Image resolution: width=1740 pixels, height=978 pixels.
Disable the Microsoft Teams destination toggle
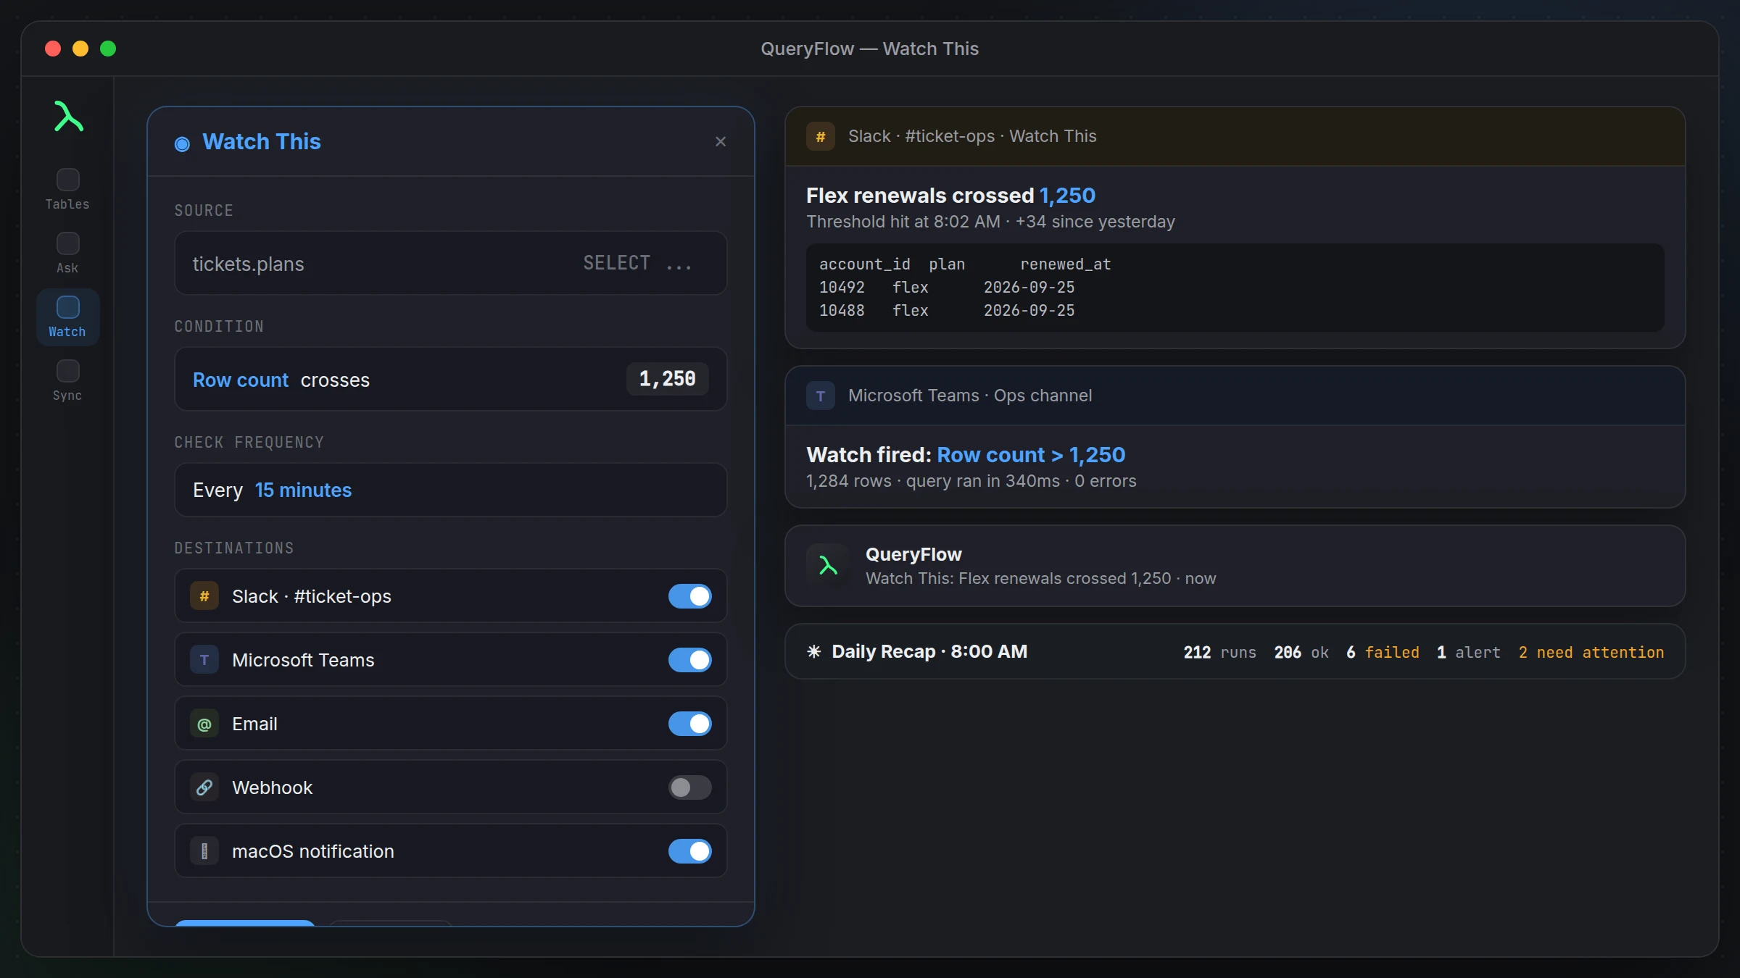pyautogui.click(x=689, y=660)
